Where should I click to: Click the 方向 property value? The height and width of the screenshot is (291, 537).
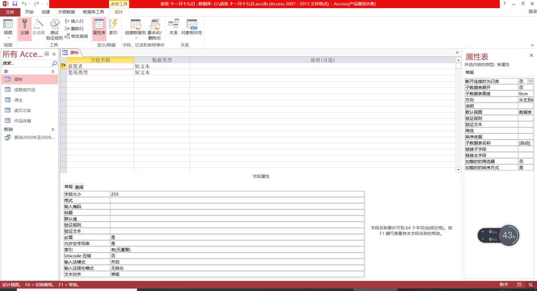point(525,100)
